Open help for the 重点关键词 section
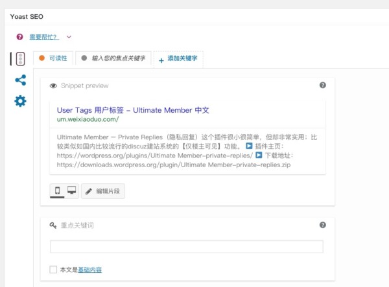389x287 pixels. tap(322, 225)
